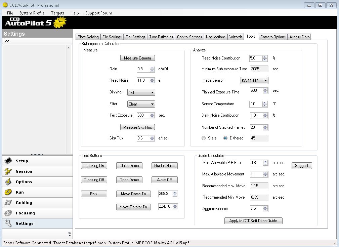
Task: Click the Move Rotator To button
Action: pyautogui.click(x=134, y=207)
